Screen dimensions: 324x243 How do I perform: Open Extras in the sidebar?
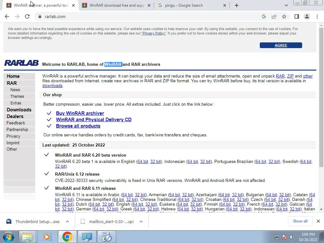(16, 103)
